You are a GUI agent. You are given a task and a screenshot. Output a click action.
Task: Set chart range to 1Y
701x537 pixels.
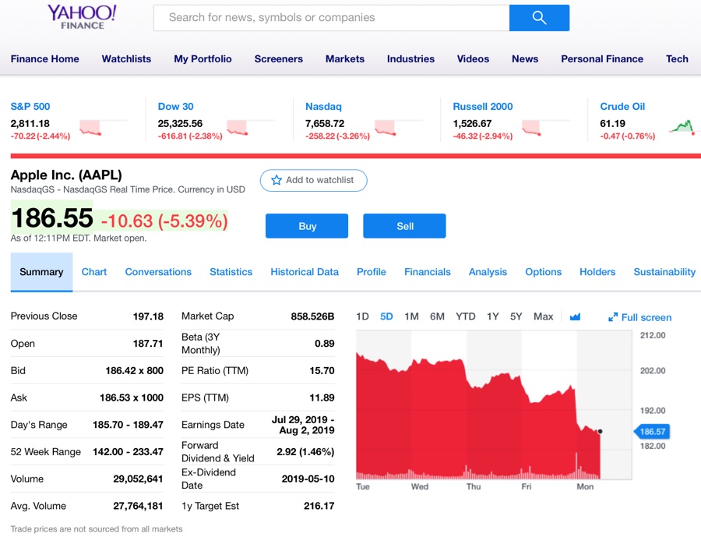[493, 317]
